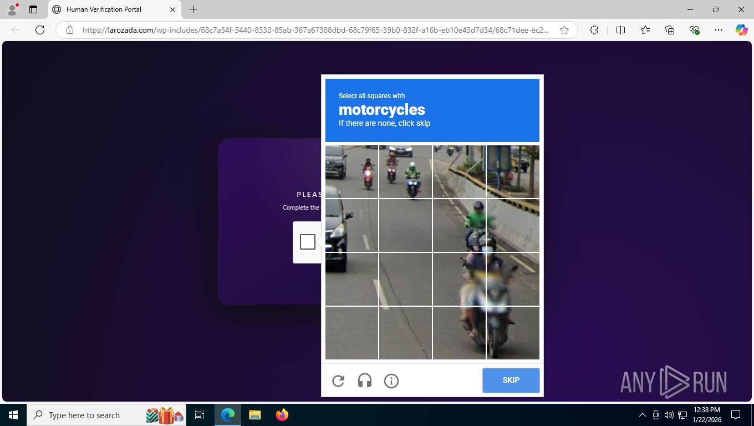This screenshot has height=426, width=754.
Task: Open the Windows Start menu
Action: coord(13,415)
